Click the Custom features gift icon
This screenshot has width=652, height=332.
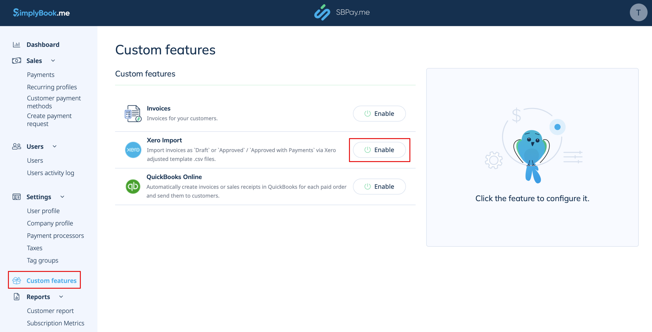point(17,280)
